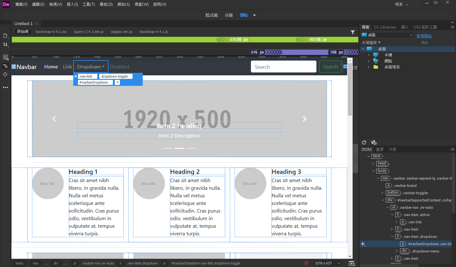
Task: Switch to CC Libraries tab
Action: click(385, 27)
